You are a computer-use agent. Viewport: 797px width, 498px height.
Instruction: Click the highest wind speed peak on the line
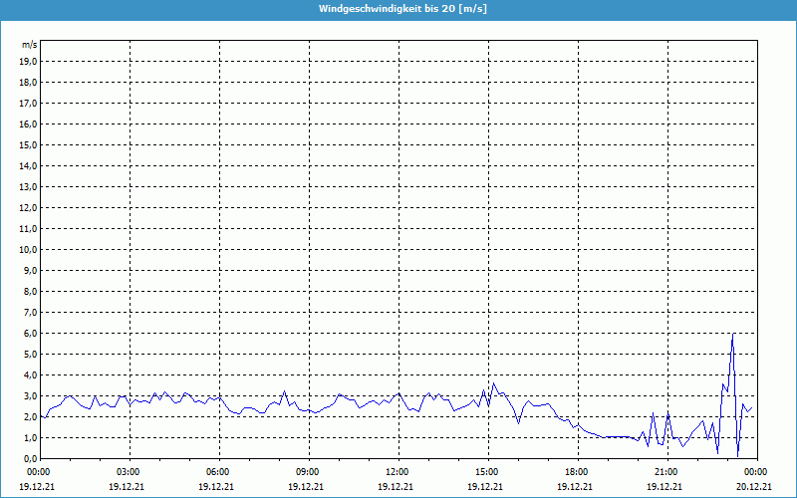click(x=733, y=335)
